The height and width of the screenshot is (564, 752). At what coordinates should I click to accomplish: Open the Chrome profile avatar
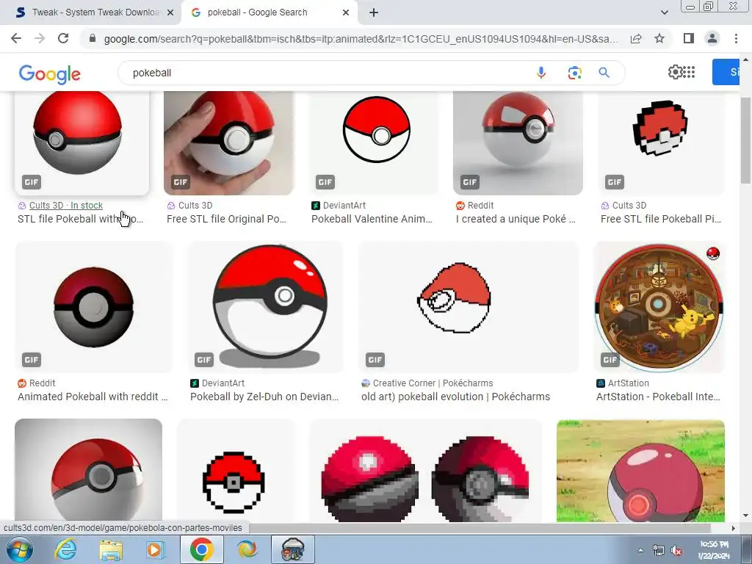pyautogui.click(x=712, y=38)
